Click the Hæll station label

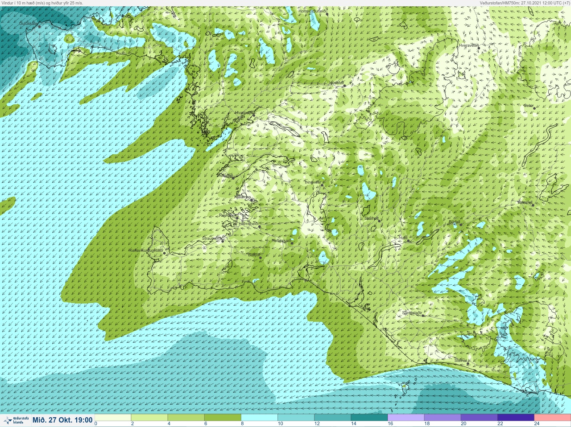point(403,238)
